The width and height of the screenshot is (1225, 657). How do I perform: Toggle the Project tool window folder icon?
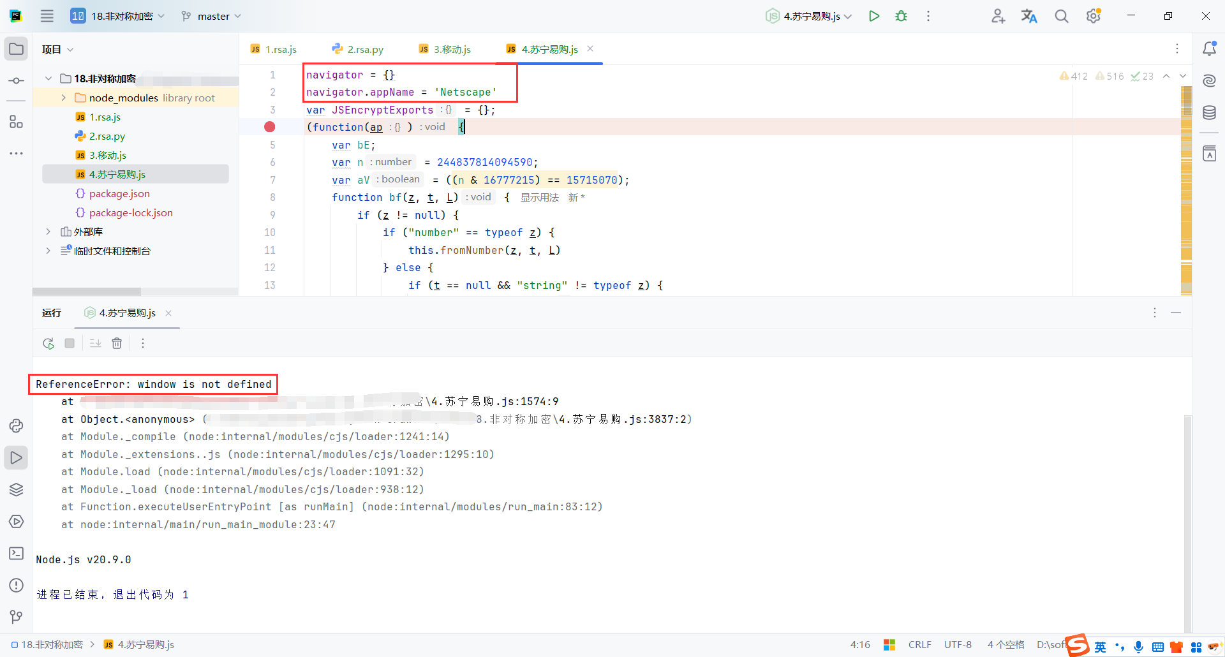(16, 49)
